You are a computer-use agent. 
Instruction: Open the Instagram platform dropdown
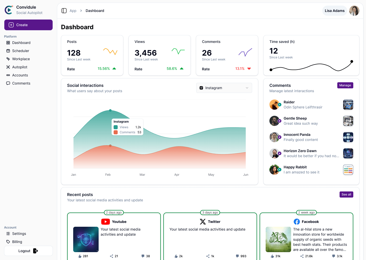(224, 88)
